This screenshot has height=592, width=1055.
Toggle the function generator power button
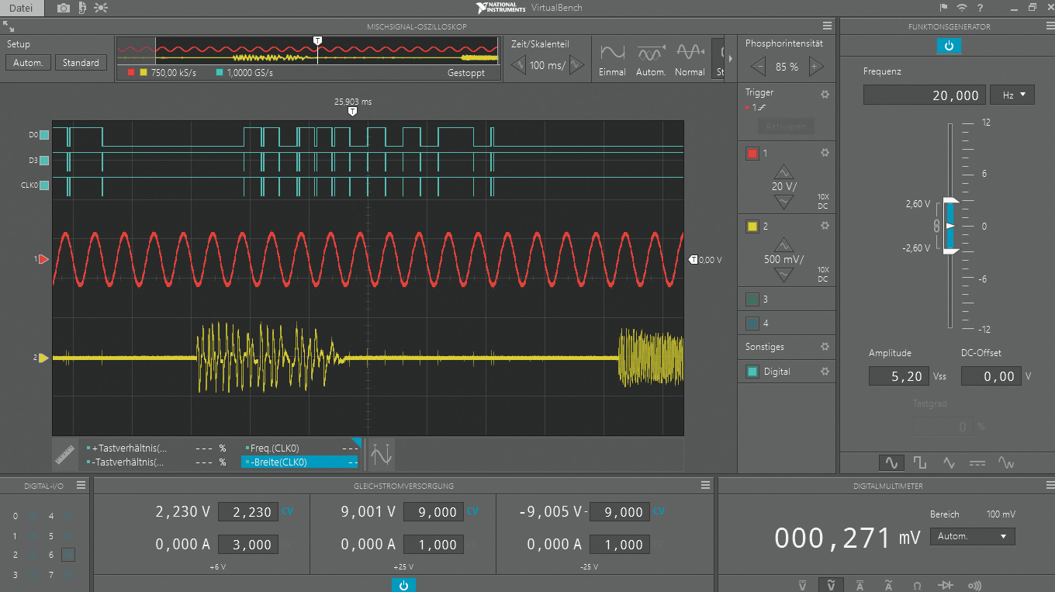point(948,46)
